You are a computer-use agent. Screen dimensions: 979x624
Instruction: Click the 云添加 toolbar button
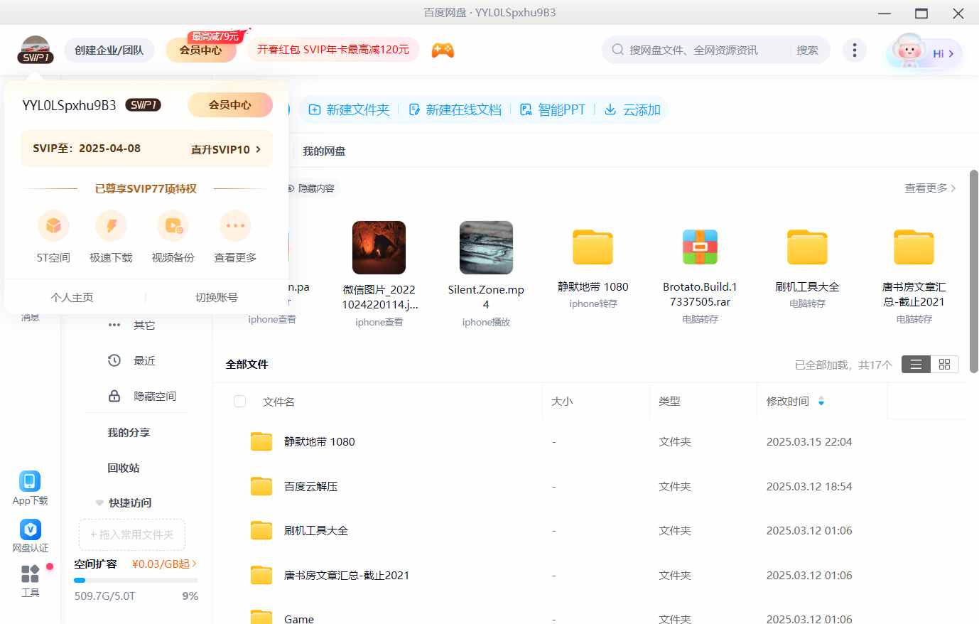[632, 109]
